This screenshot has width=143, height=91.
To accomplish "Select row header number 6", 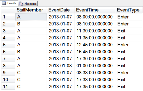I will (x=8, y=52).
